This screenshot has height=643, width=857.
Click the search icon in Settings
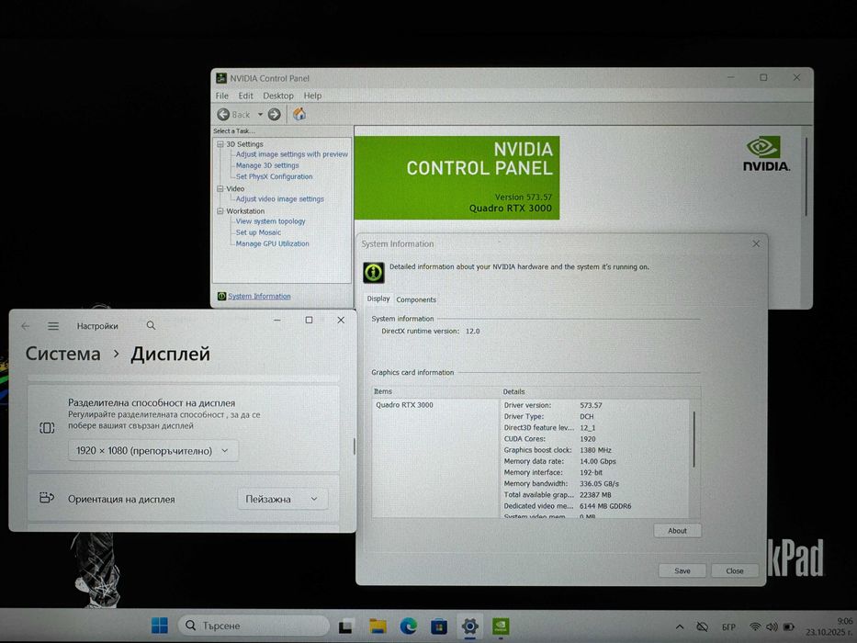tap(151, 325)
